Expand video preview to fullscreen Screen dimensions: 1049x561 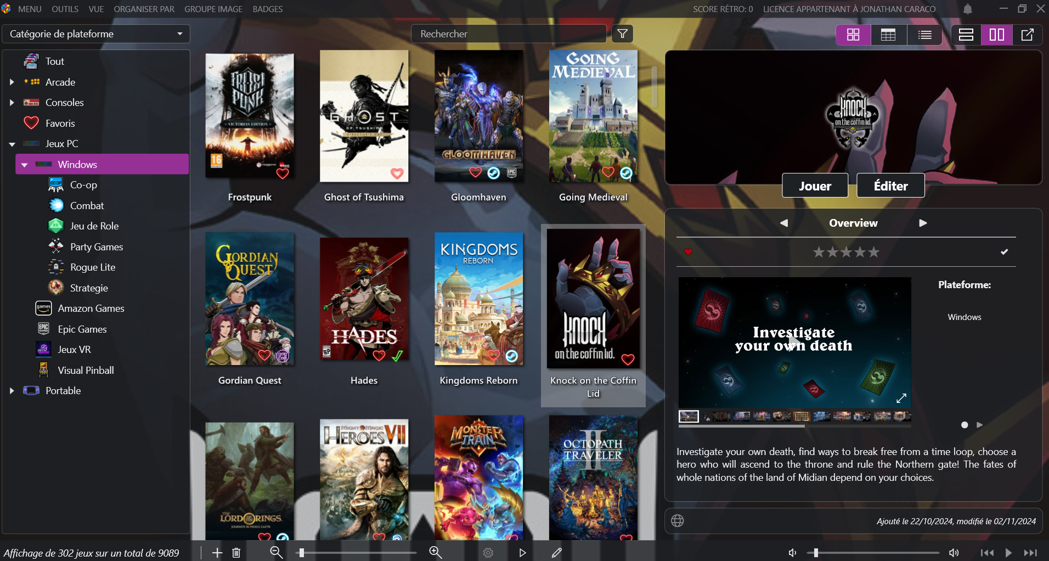pos(901,398)
